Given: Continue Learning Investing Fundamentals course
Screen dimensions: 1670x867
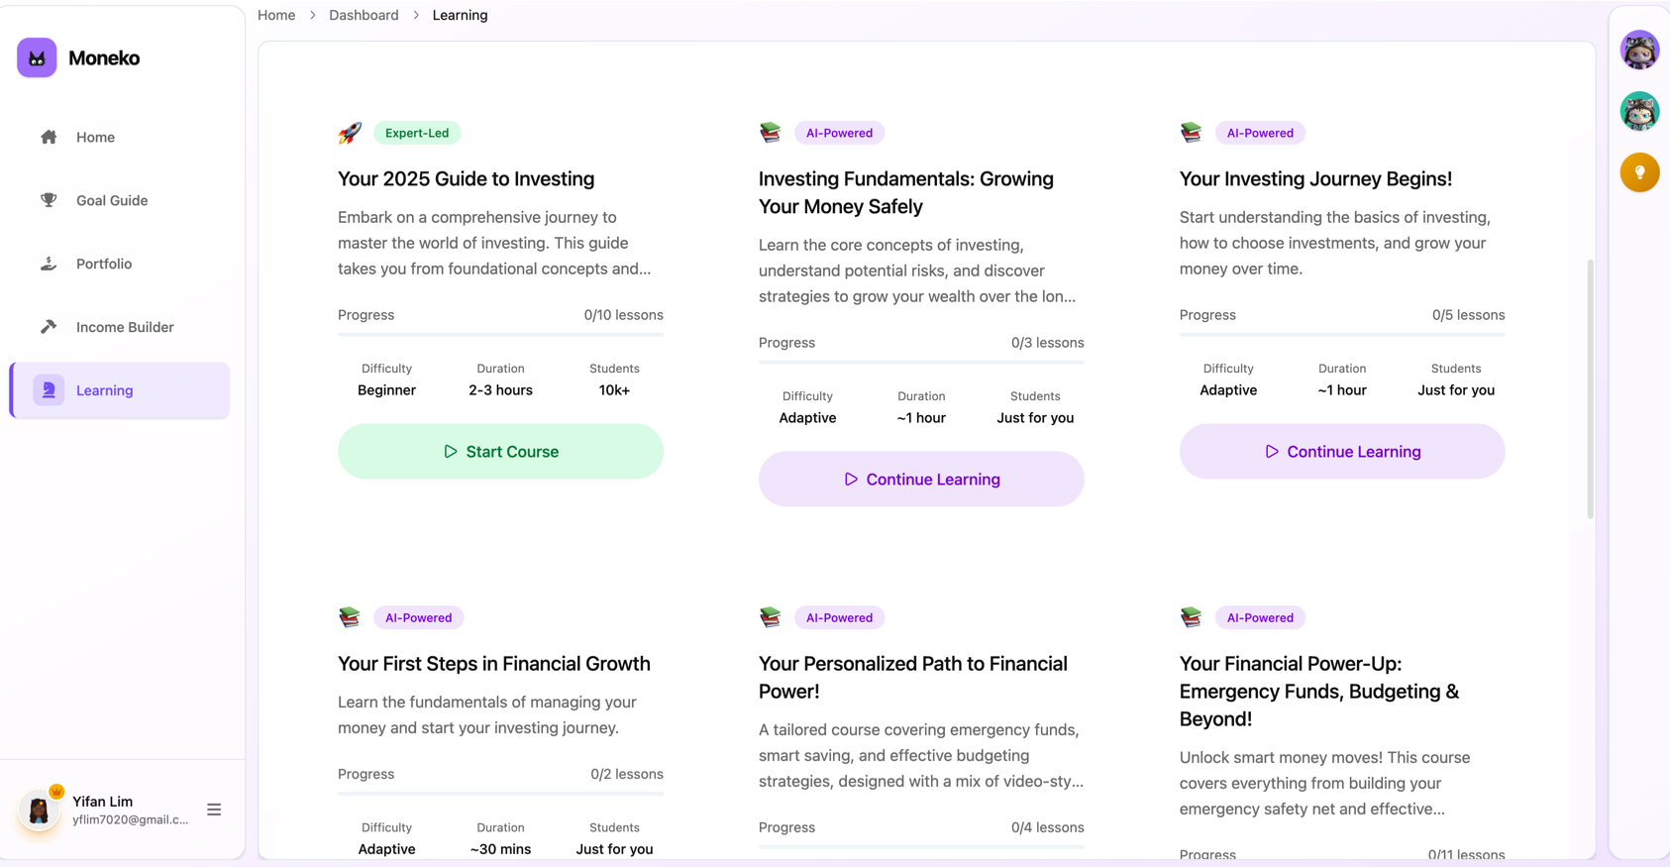Looking at the screenshot, I should [921, 480].
